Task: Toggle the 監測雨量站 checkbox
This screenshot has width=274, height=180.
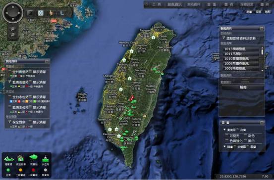Action: tap(10, 82)
